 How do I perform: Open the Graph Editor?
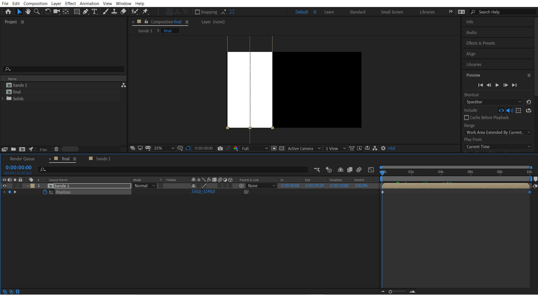click(371, 170)
